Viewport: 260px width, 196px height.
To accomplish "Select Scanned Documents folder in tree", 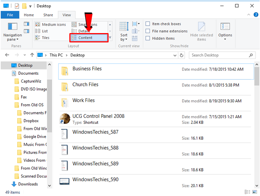I will pos(31,176).
